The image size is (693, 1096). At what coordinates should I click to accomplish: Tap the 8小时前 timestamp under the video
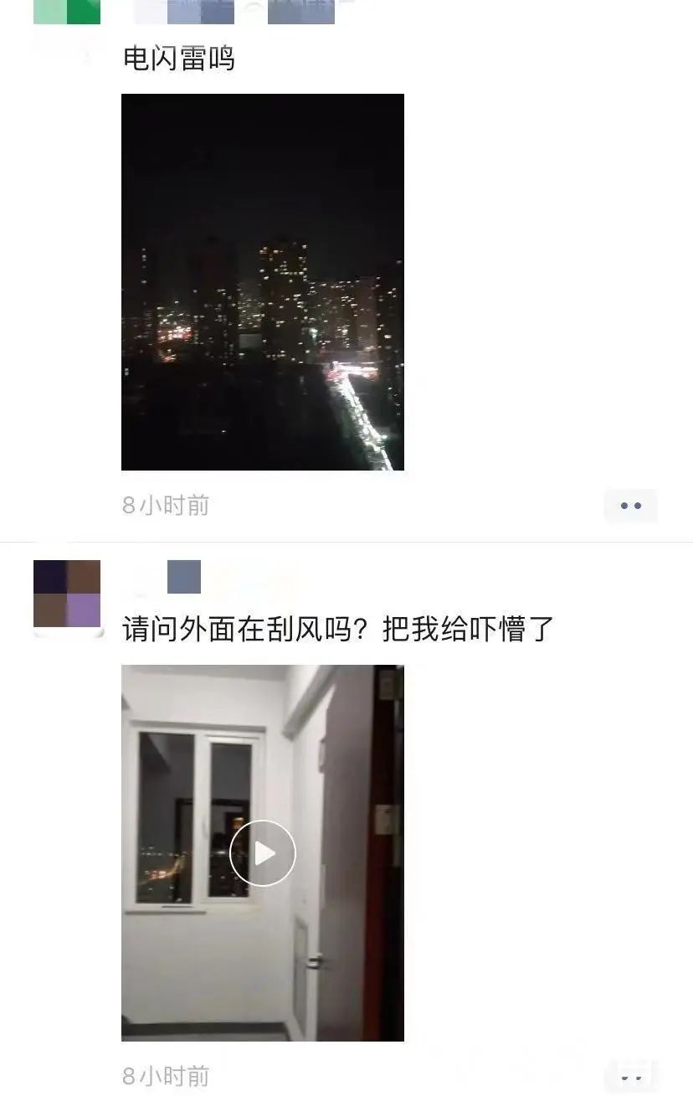pyautogui.click(x=166, y=1076)
